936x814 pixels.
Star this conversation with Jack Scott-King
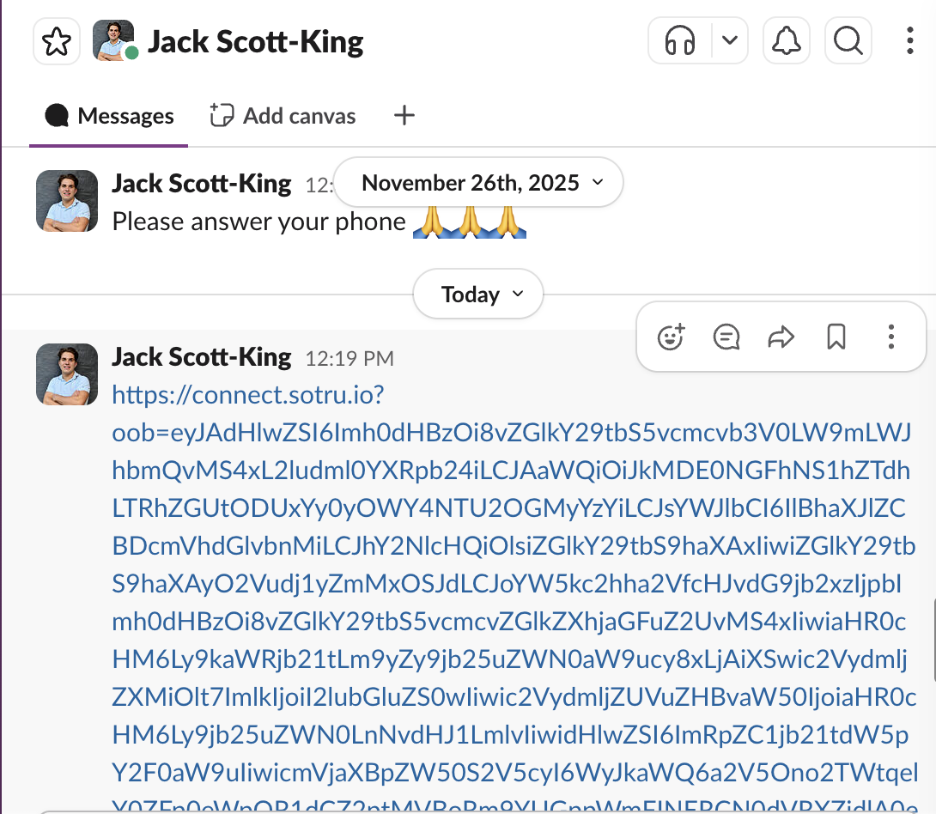57,41
